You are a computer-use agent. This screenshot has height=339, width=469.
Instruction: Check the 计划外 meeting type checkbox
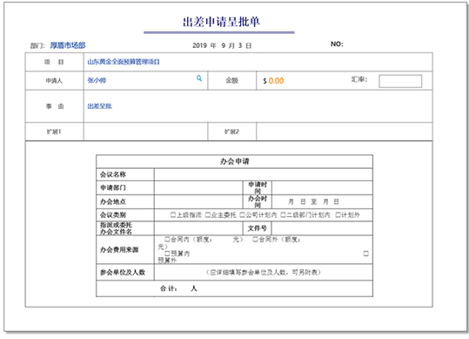coord(338,214)
